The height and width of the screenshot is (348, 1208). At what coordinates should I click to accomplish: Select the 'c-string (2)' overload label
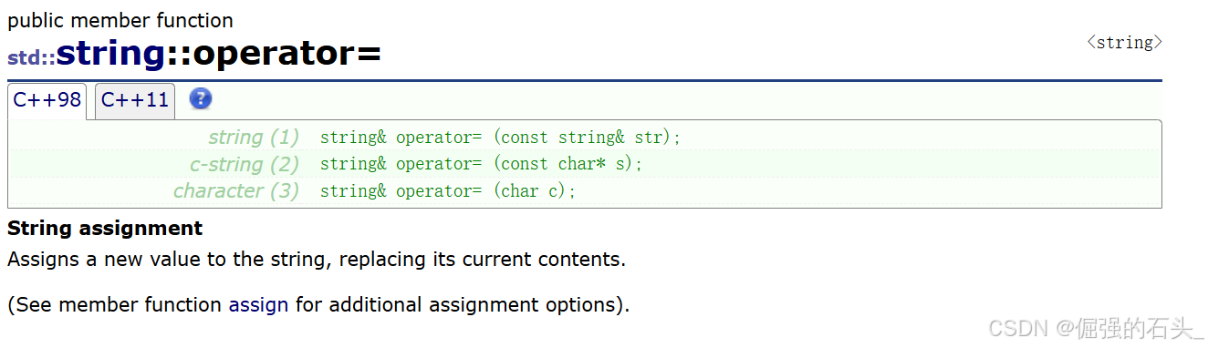click(245, 164)
